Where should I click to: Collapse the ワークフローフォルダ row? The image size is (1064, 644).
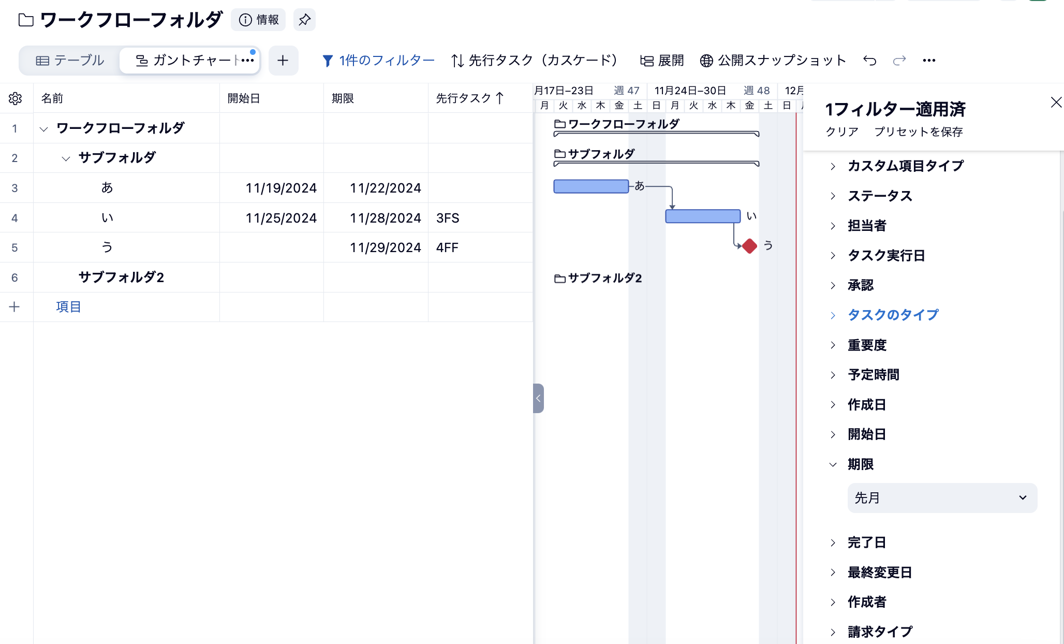[44, 128]
